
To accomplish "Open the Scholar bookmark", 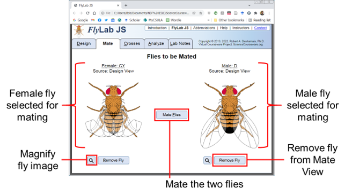I will pos(133,20).
